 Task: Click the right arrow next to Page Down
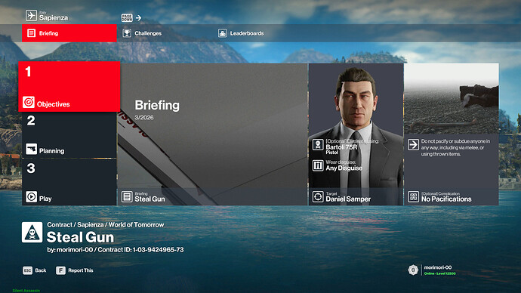(x=139, y=17)
